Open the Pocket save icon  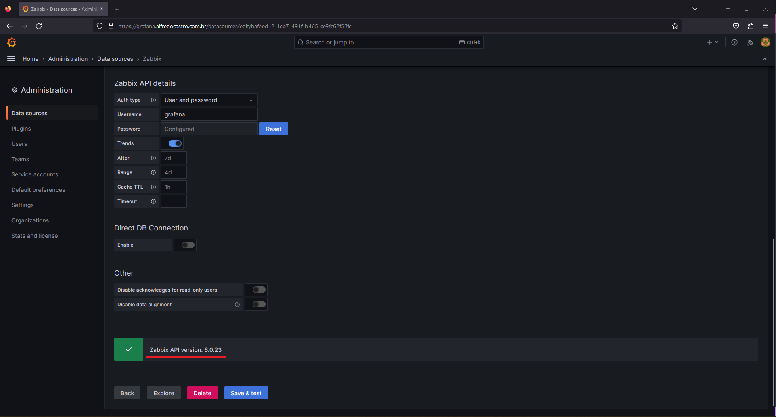736,26
